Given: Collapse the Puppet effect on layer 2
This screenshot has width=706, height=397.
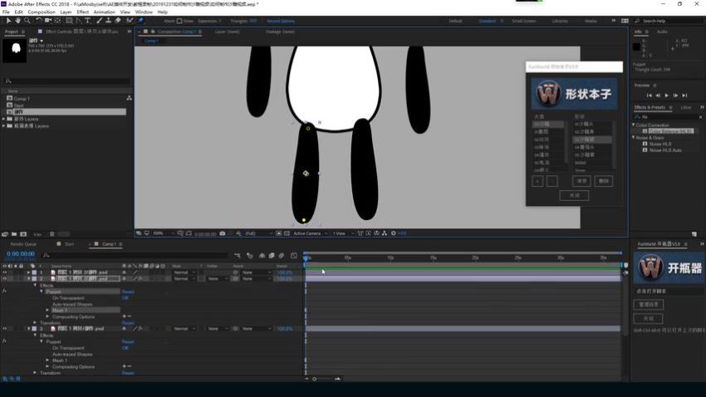Looking at the screenshot, I should click(x=42, y=292).
